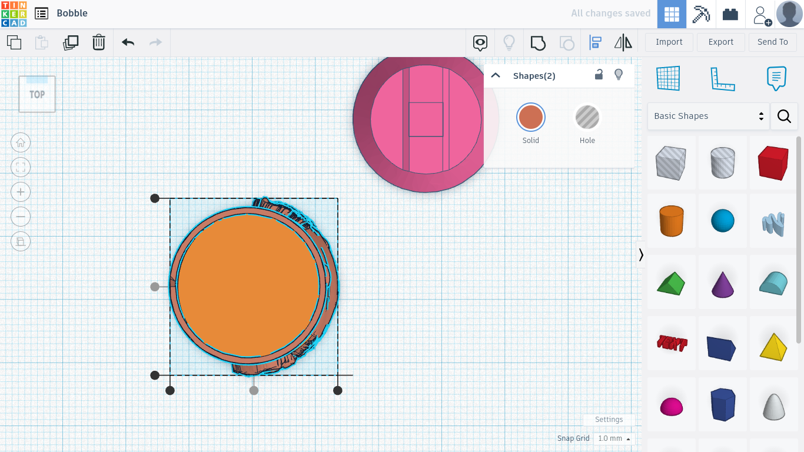This screenshot has height=452, width=804.
Task: Pick the striped Box hole shape
Action: click(x=671, y=163)
